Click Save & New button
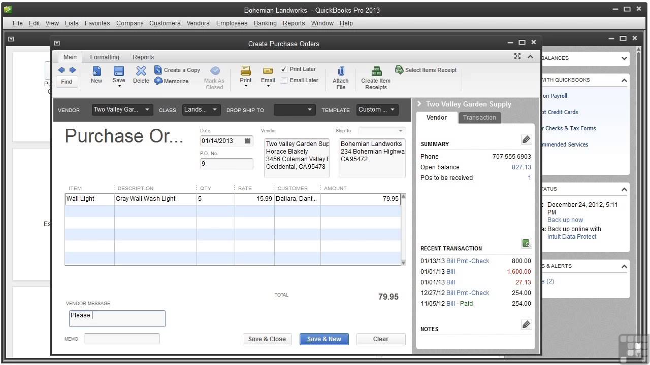The image size is (650, 365). [324, 339]
